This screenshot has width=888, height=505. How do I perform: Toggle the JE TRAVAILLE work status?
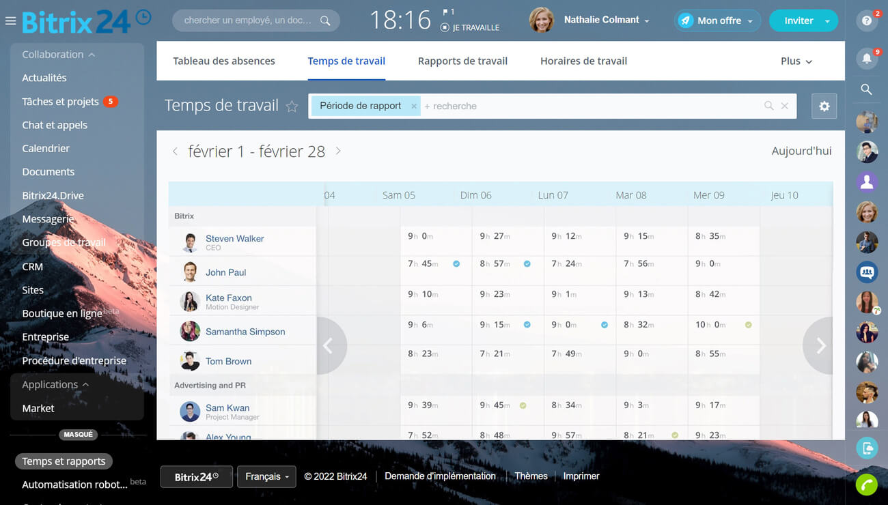pos(470,28)
